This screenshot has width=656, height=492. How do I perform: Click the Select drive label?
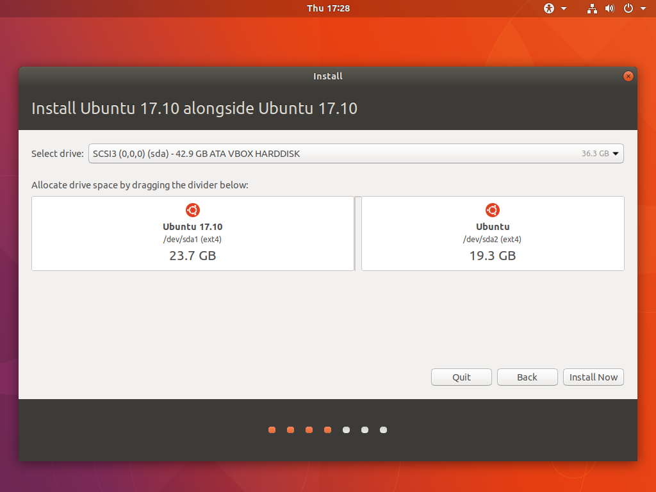[x=58, y=154]
